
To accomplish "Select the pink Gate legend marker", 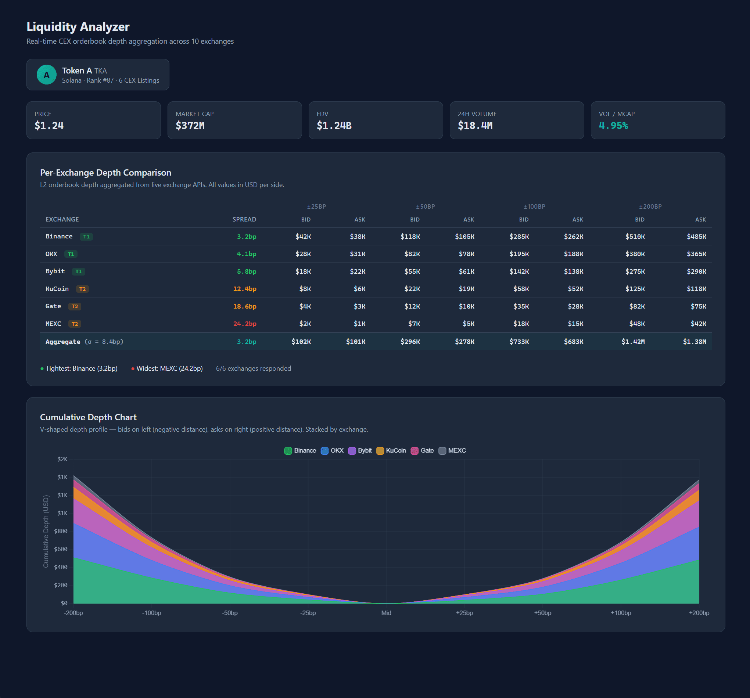I will (x=415, y=451).
